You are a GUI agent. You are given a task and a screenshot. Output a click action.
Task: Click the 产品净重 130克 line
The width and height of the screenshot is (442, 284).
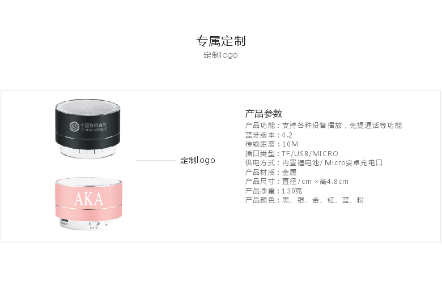click(x=274, y=191)
